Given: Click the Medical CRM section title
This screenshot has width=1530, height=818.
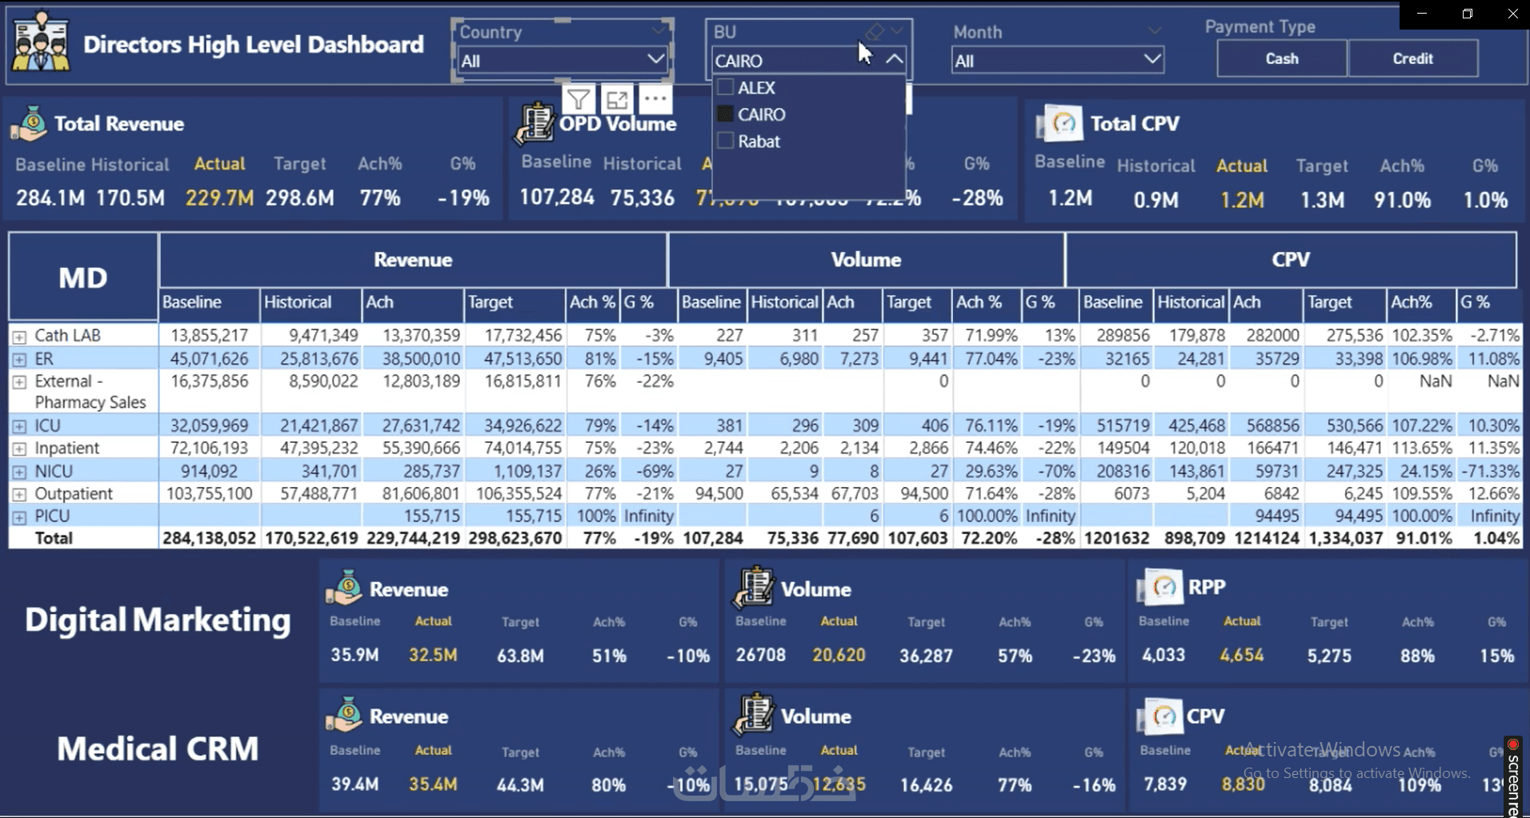Looking at the screenshot, I should [x=158, y=749].
